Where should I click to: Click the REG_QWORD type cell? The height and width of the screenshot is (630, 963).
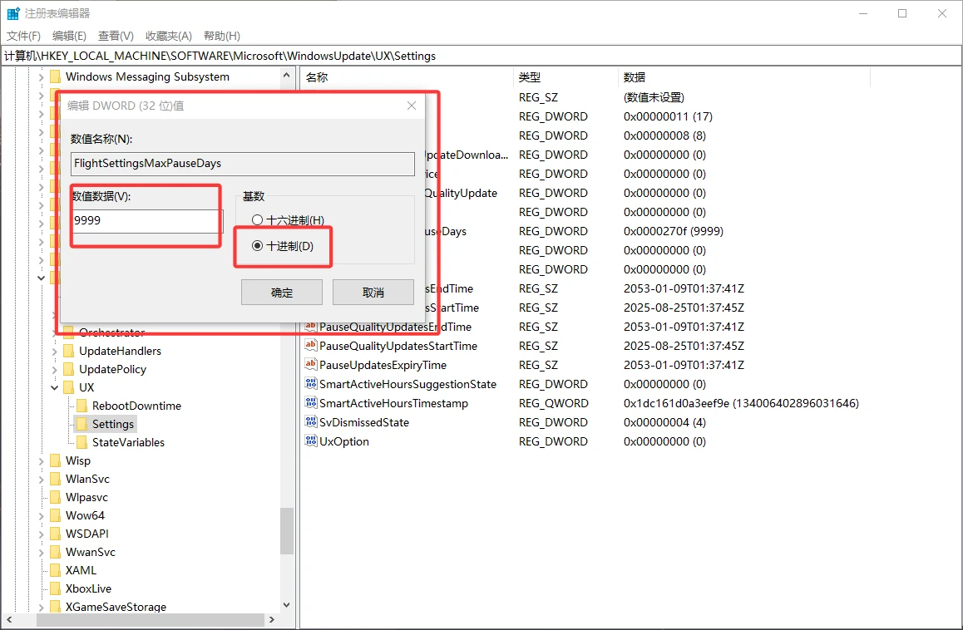(553, 403)
